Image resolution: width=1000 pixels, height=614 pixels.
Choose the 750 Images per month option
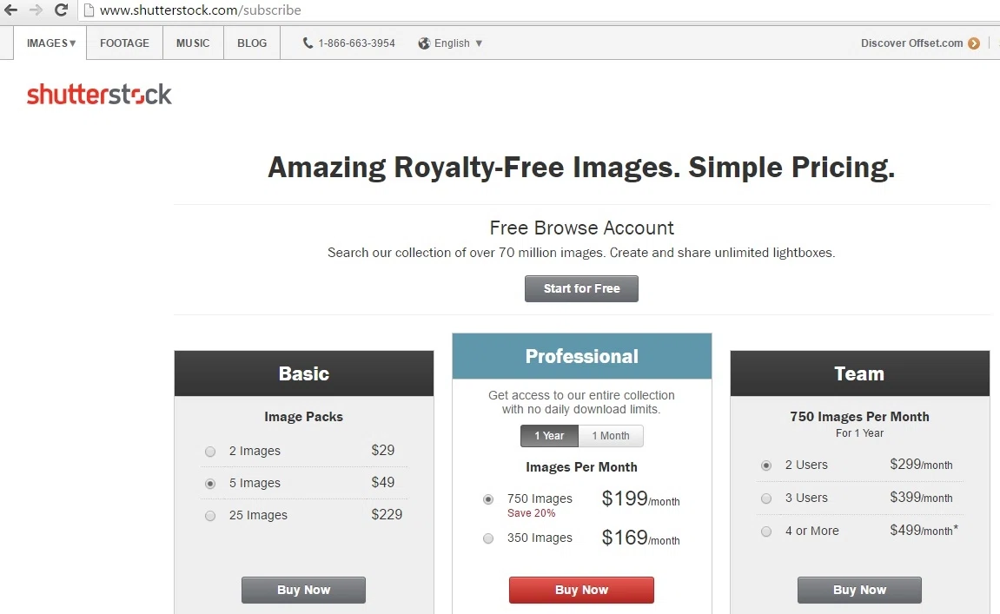(488, 499)
